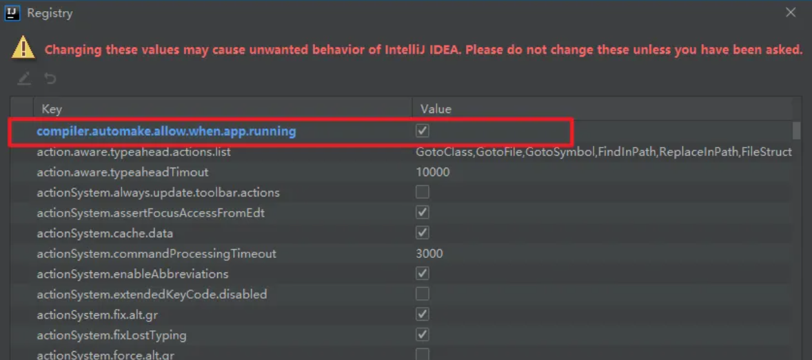Uncheck compiler.automake.allow.when.app.running checkbox
The width and height of the screenshot is (812, 360).
(423, 131)
